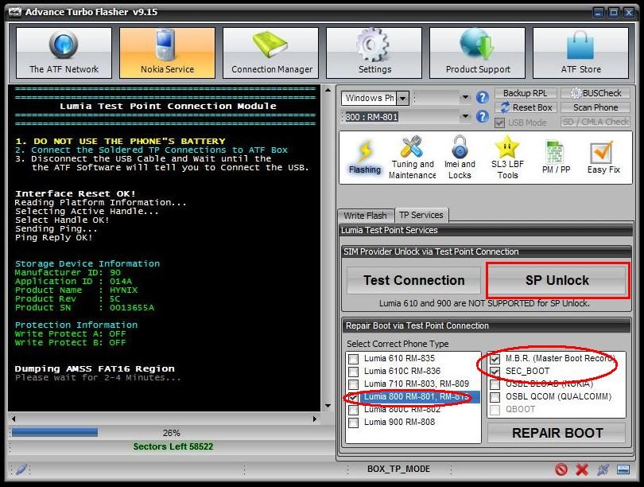Open the Settings gear panel
Viewport: 644px width, 487px height.
tap(374, 53)
